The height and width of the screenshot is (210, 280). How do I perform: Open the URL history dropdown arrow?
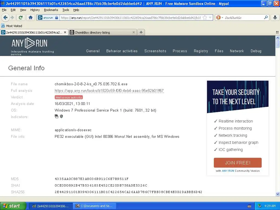[210, 17]
